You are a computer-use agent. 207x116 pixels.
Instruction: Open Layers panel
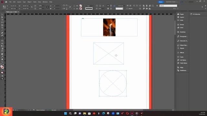(x=182, y=17)
